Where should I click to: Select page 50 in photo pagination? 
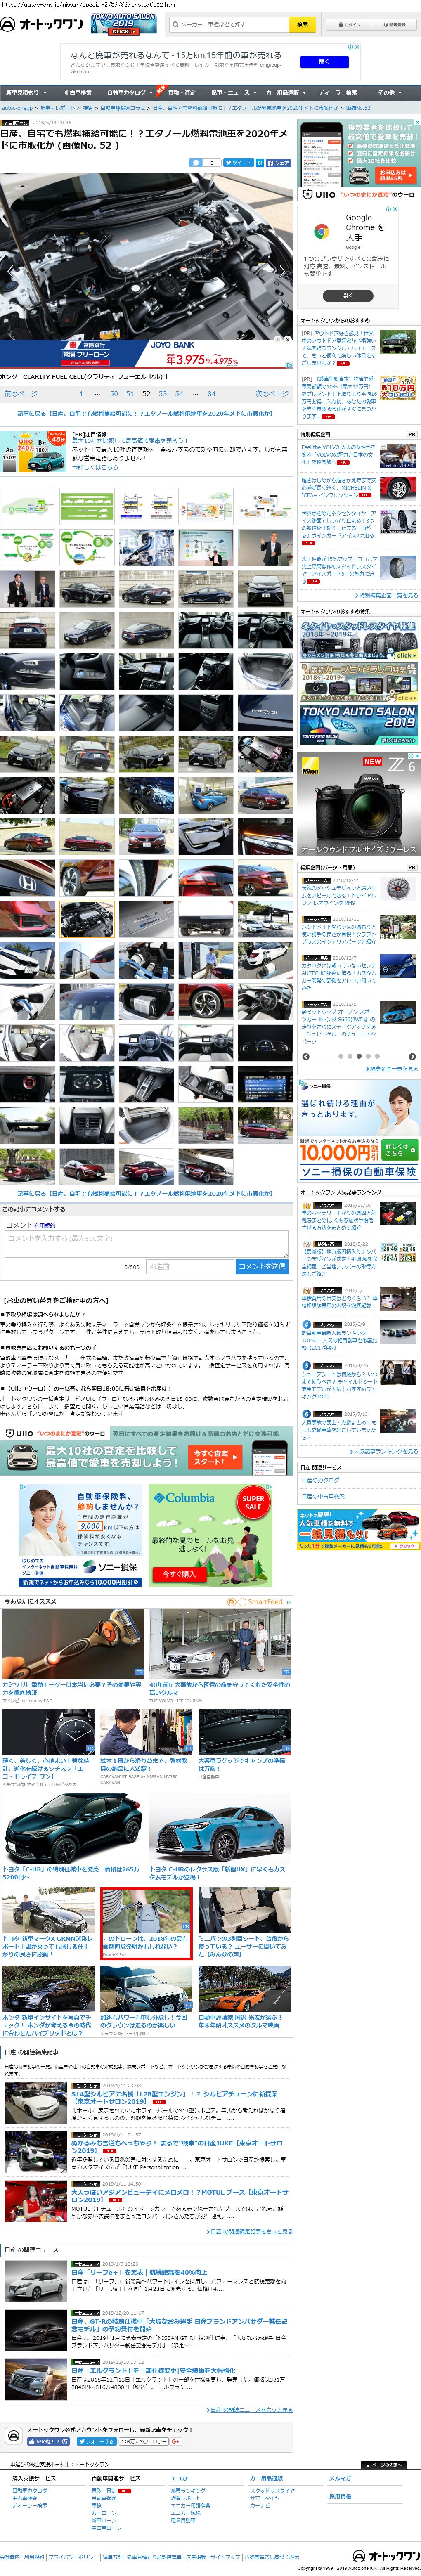pyautogui.click(x=114, y=394)
